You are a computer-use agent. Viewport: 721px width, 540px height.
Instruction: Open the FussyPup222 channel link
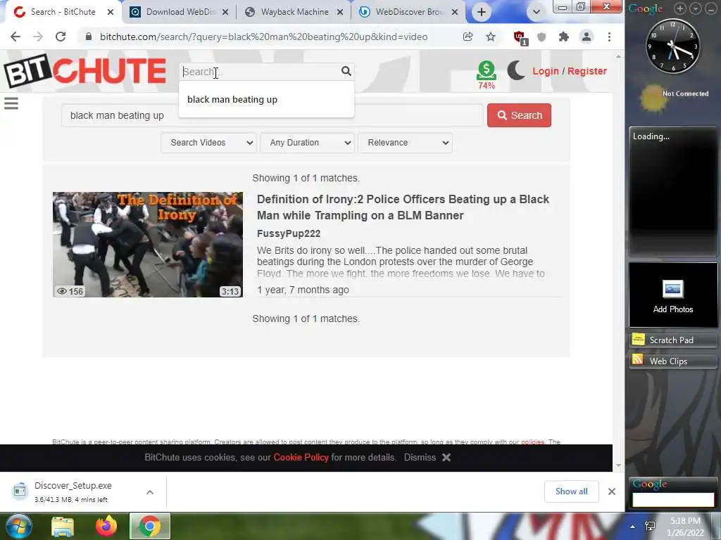pyautogui.click(x=288, y=233)
